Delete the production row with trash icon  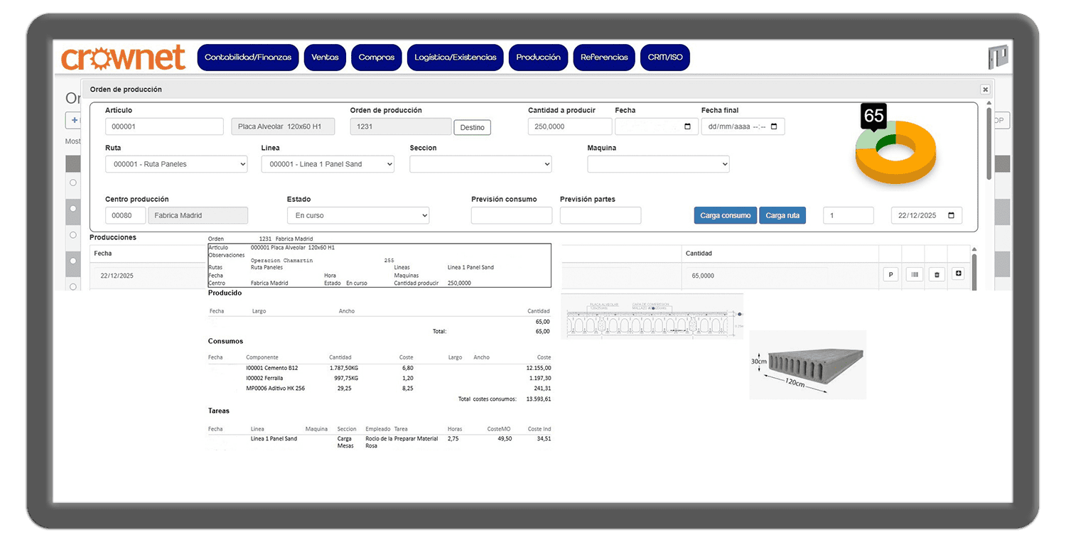click(x=937, y=275)
